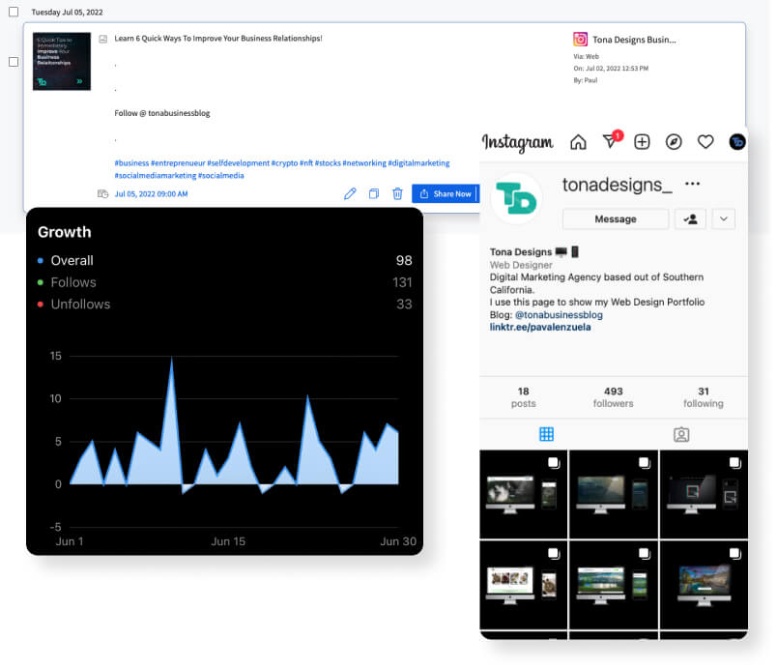
Task: Switch to the posts grid tab
Action: [x=546, y=435]
